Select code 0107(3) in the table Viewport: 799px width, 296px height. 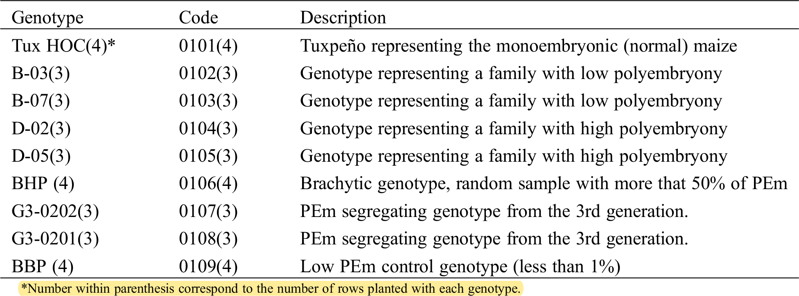tap(208, 211)
